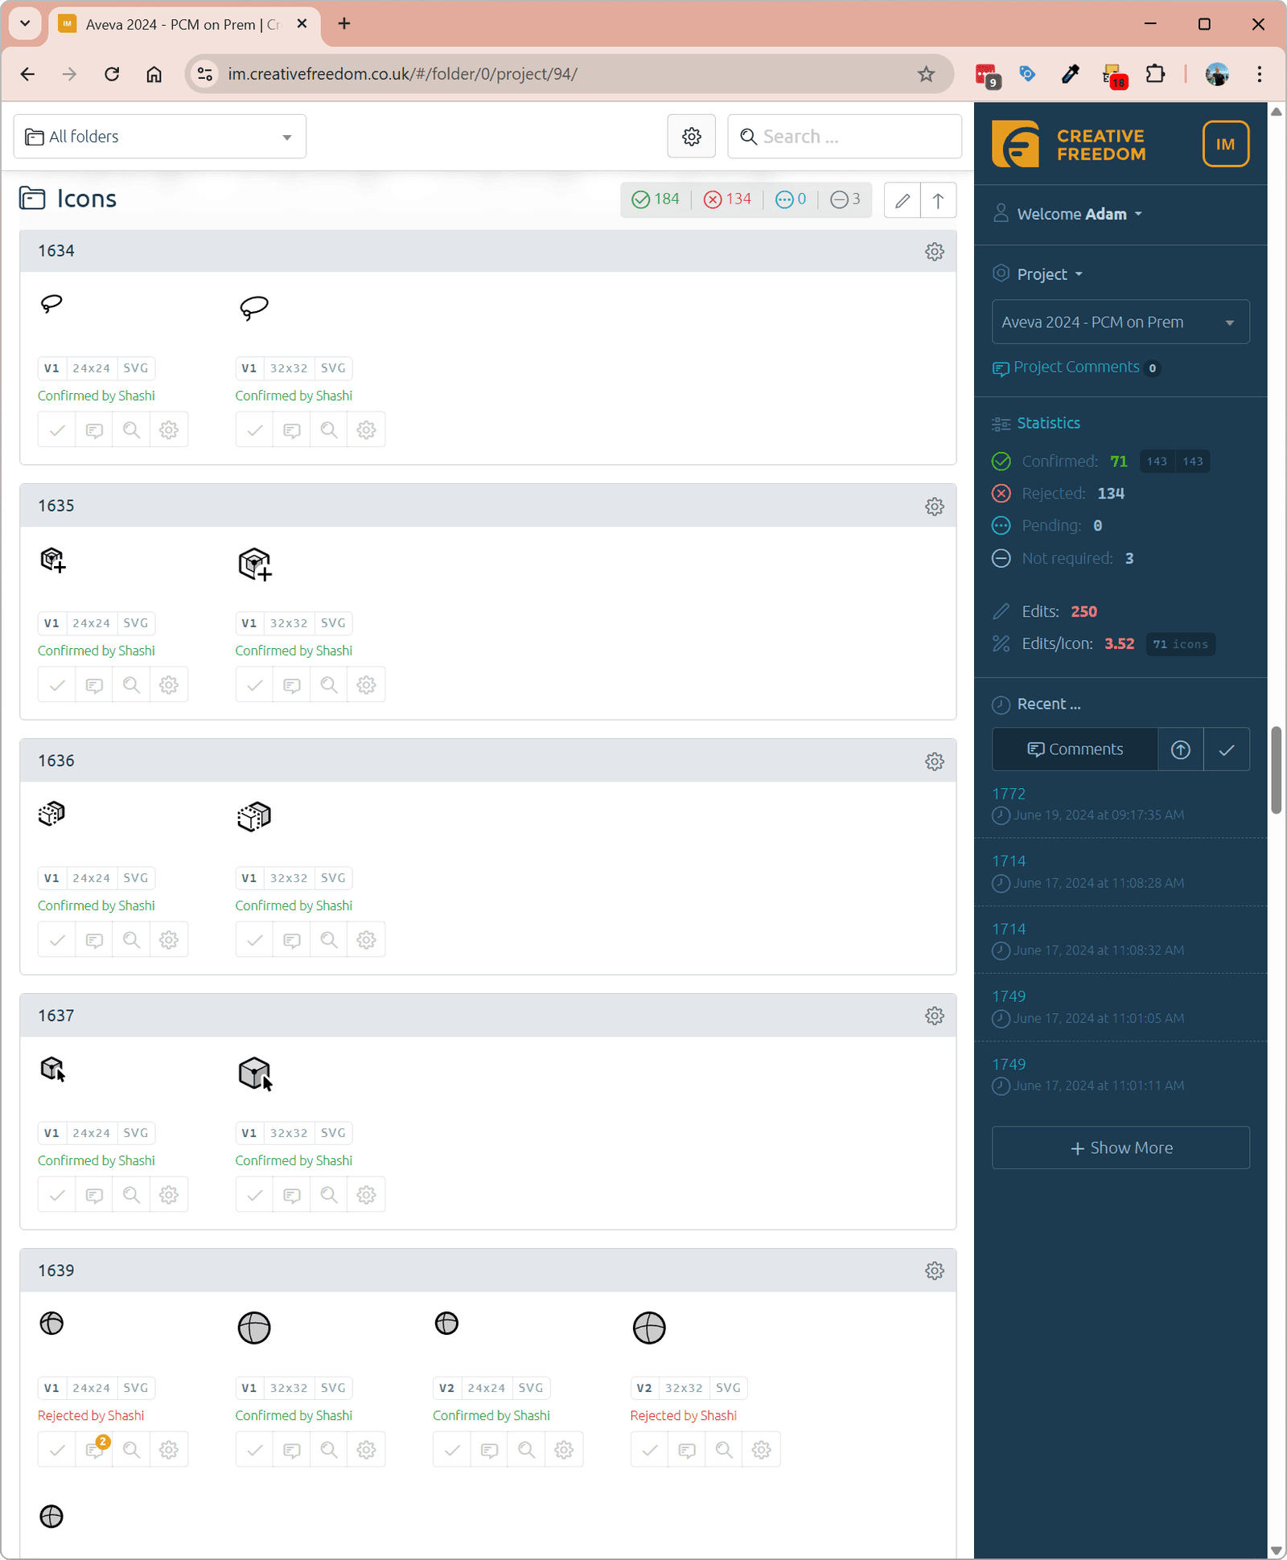Toggle the not-required filter showing 3
Image resolution: width=1287 pixels, height=1560 pixels.
pyautogui.click(x=845, y=199)
